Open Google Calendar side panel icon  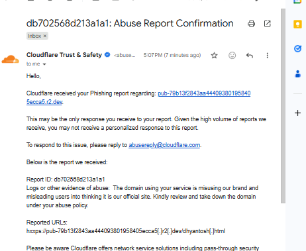(x=297, y=2)
